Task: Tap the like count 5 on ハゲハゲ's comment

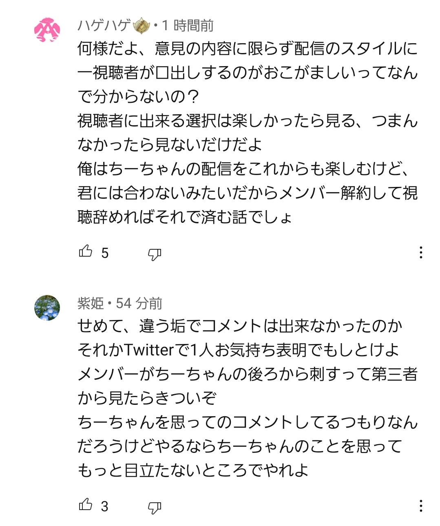Action: [105, 253]
